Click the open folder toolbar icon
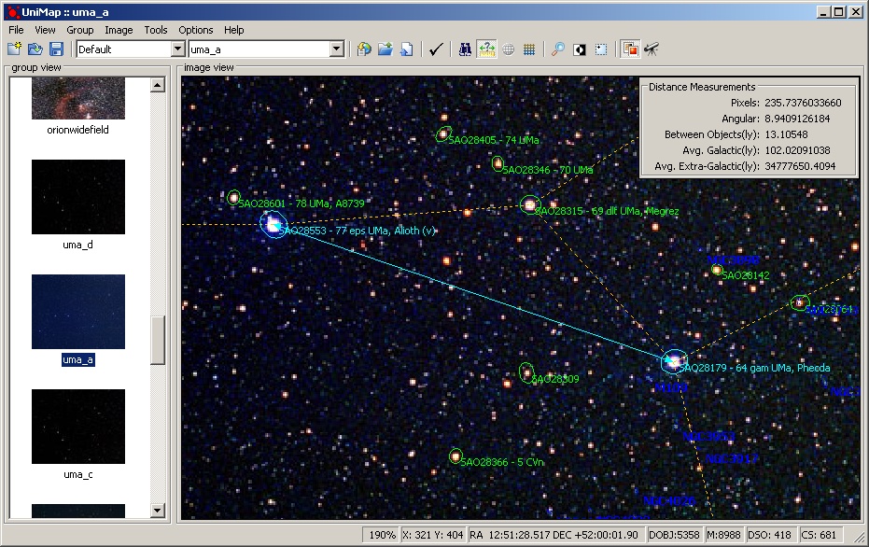The image size is (869, 547). [x=35, y=49]
